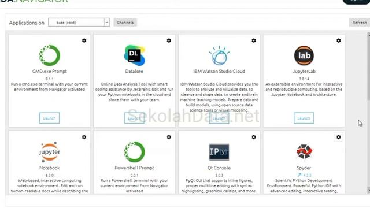Open settings gear on Datalore card
This screenshot has height=208, width=370.
tap(169, 40)
